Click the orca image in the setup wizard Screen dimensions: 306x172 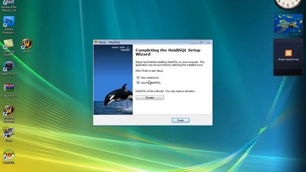click(113, 80)
